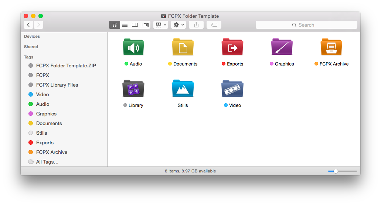Open the Video folder icon
Viewport: 381px width, 205px height.
(x=232, y=88)
